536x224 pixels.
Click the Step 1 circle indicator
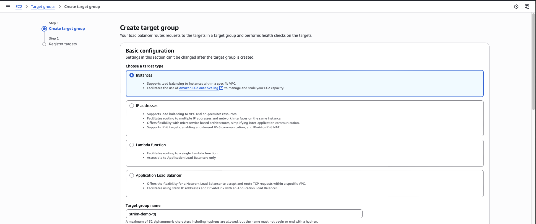(x=44, y=29)
